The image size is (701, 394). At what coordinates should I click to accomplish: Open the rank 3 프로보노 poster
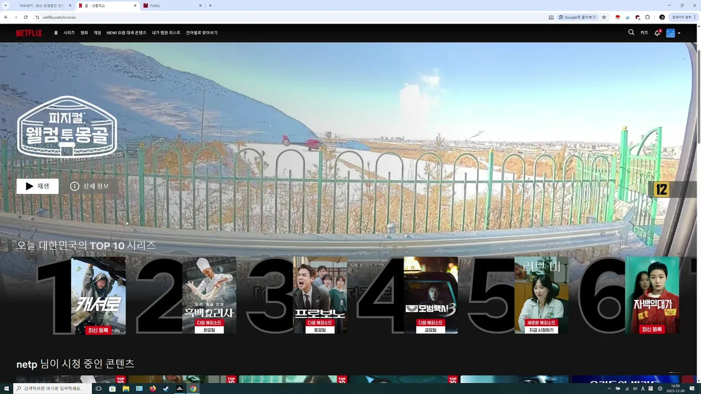[320, 296]
